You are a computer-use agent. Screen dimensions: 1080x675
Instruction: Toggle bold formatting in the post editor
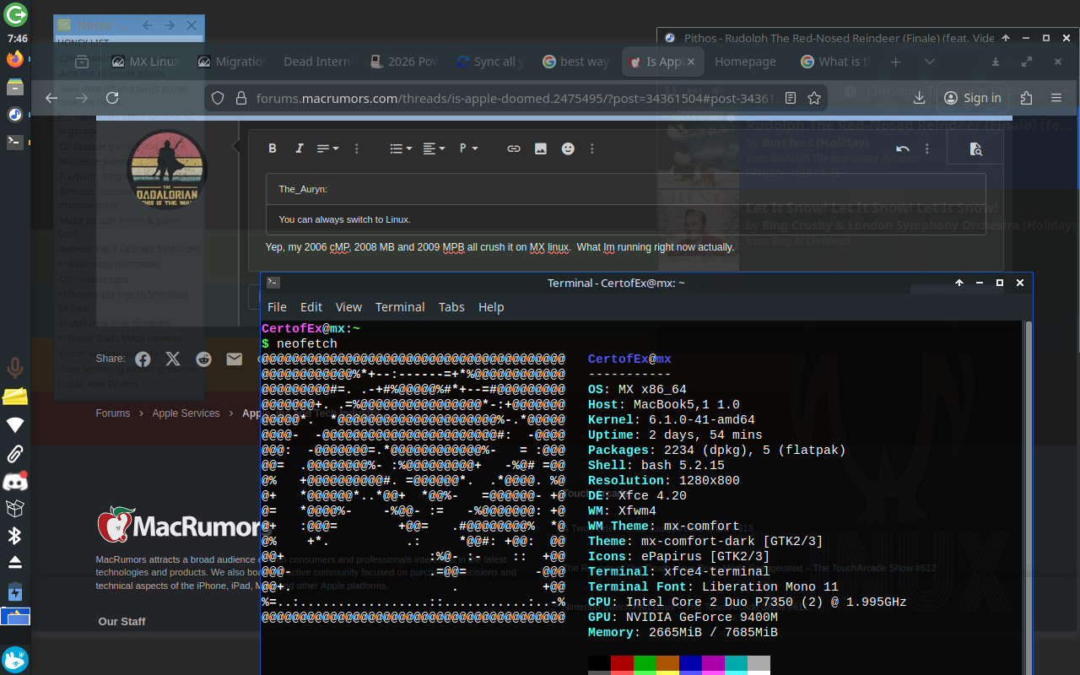(273, 148)
